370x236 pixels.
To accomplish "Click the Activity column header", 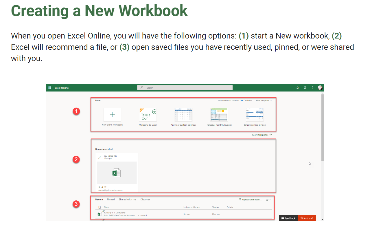I will click(x=230, y=207).
